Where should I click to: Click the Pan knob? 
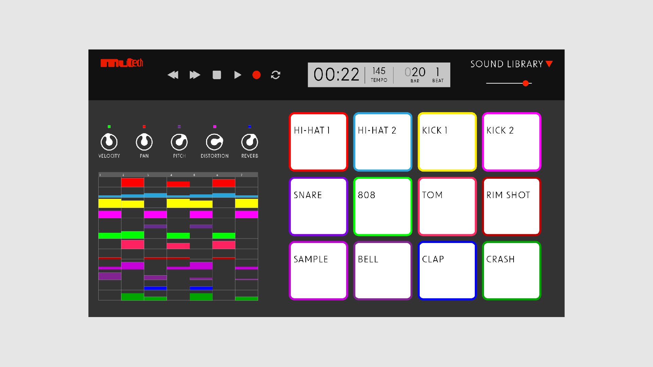(x=144, y=142)
